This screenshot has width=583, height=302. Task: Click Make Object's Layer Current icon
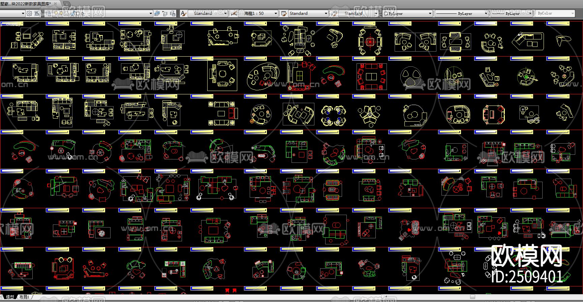157,13
